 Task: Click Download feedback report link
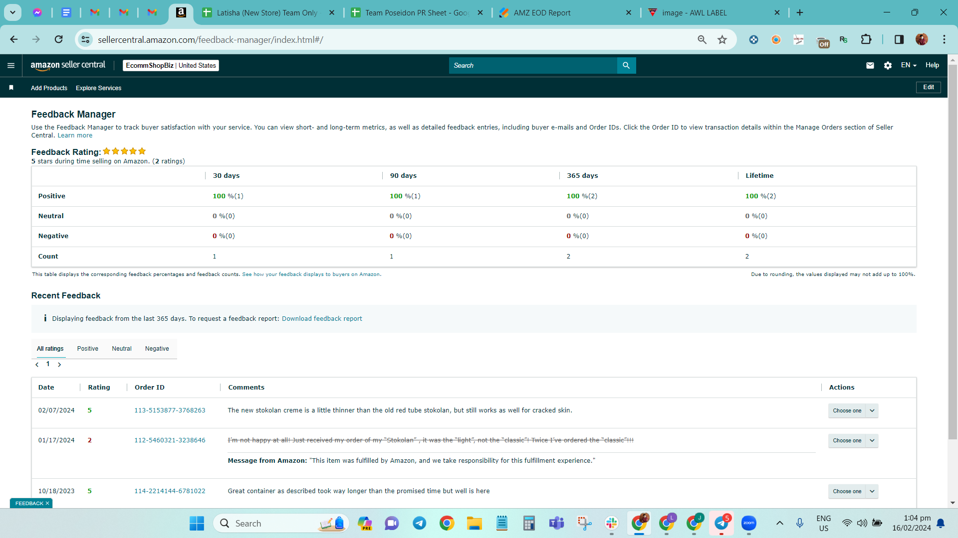322,319
